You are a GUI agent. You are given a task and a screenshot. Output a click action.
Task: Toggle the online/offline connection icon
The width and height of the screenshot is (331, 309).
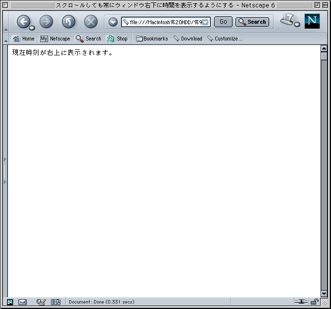301,302
